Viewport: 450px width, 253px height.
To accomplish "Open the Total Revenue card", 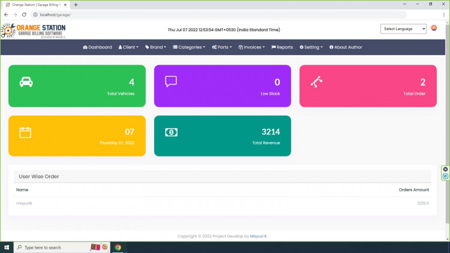I will (x=223, y=135).
